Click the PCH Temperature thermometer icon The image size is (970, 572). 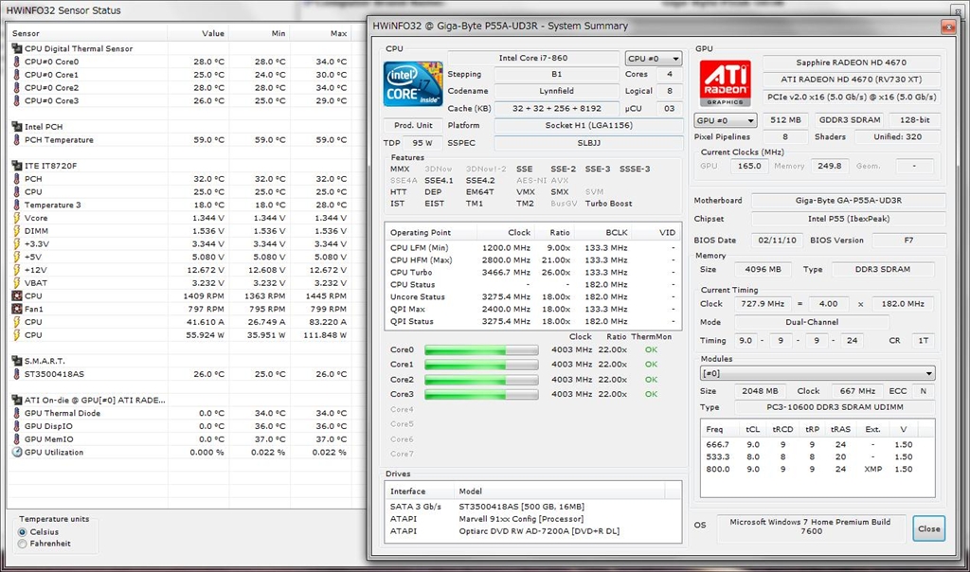[16, 140]
